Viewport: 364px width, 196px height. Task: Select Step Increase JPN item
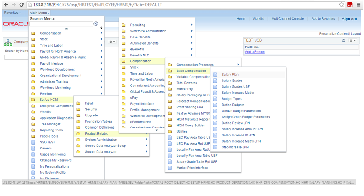click(235, 147)
